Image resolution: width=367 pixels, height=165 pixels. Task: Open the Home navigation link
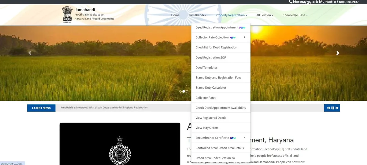pyautogui.click(x=175, y=15)
